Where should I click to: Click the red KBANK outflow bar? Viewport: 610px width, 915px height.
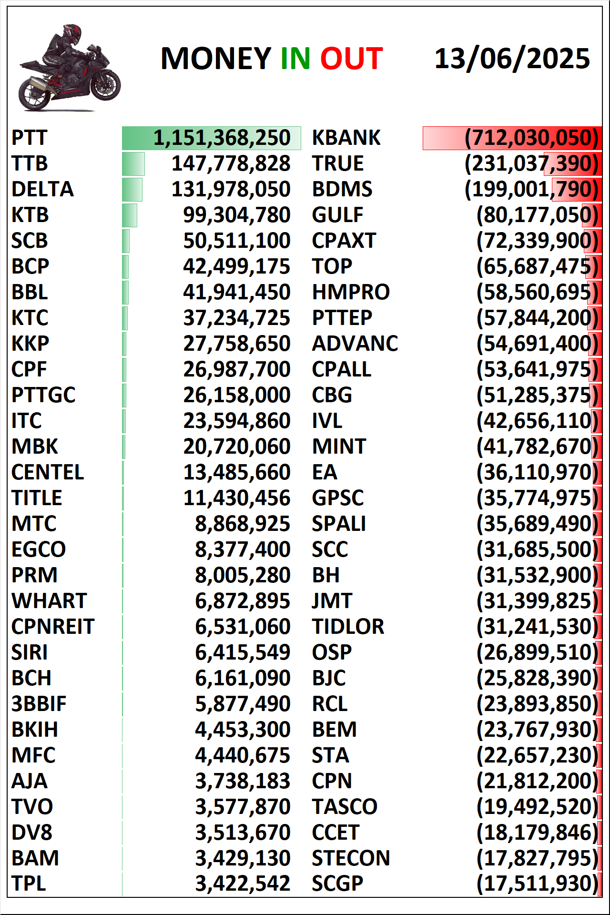512,138
